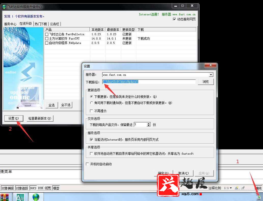
Task: Click the 检查最新版本(U) button
Action: tap(40, 118)
